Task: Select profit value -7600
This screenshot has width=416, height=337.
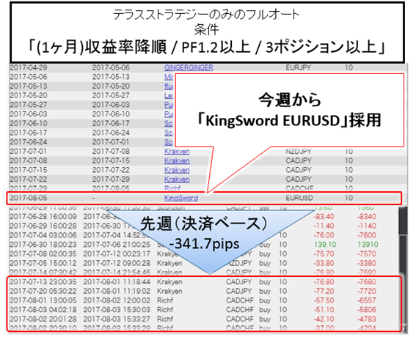Action: tap(366, 235)
